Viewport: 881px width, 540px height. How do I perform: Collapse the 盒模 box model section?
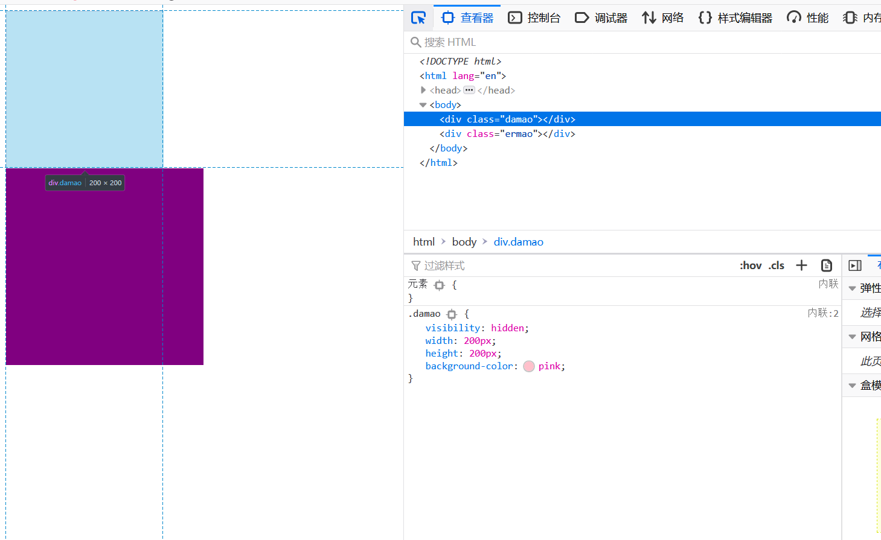(852, 386)
